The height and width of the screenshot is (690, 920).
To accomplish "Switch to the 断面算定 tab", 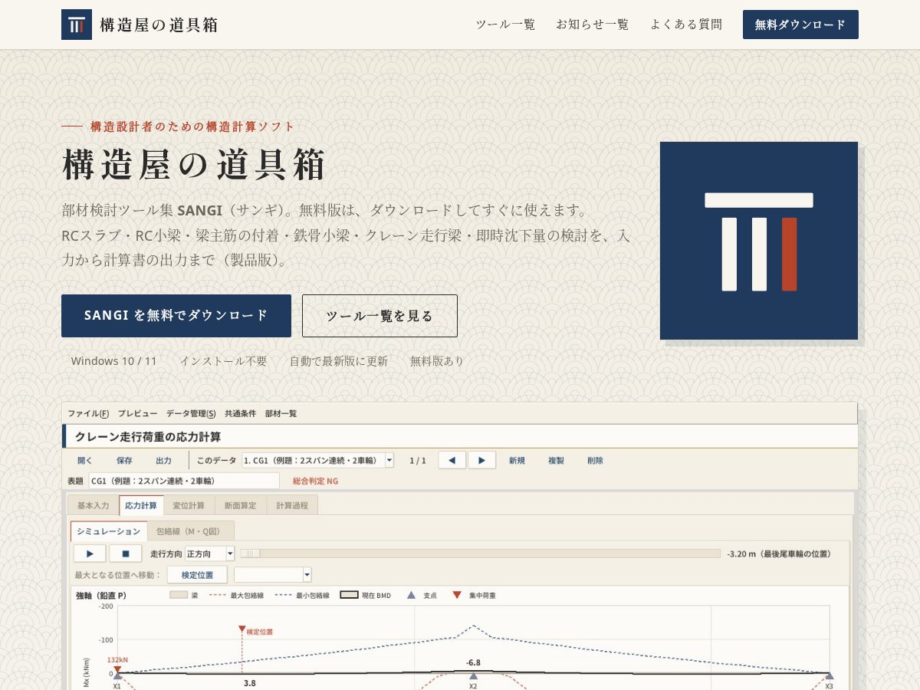I will (241, 505).
